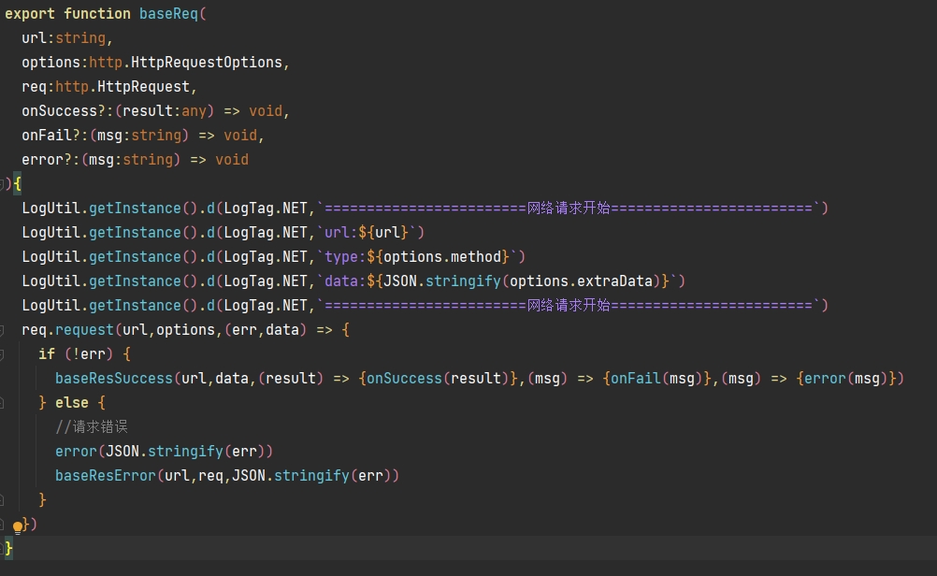The height and width of the screenshot is (576, 937).
Task: Click 网络请求开始 text in the first log line
Action: (569, 208)
